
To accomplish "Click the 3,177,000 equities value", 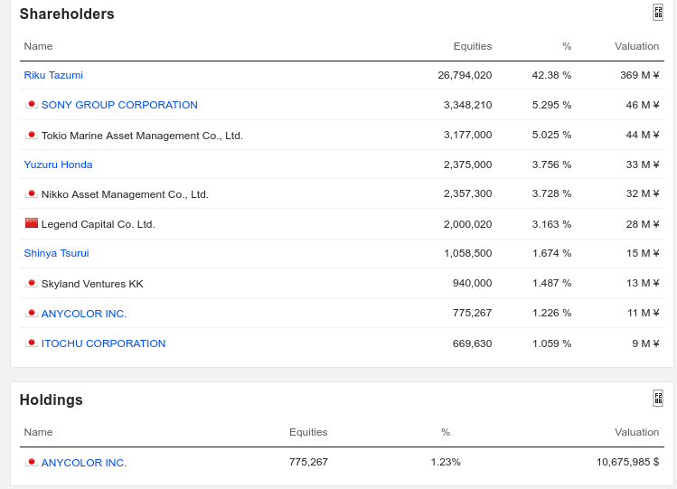I will (468, 135).
